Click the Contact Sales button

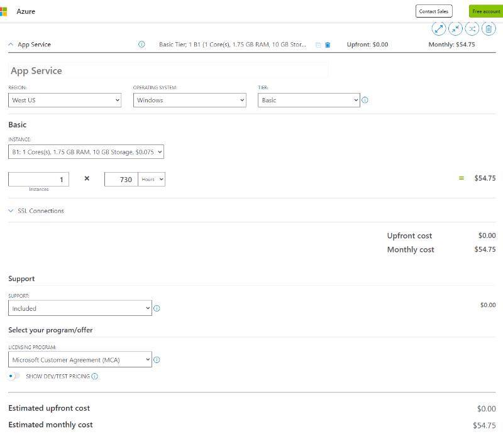(434, 11)
